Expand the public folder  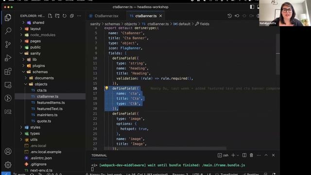pos(35,47)
